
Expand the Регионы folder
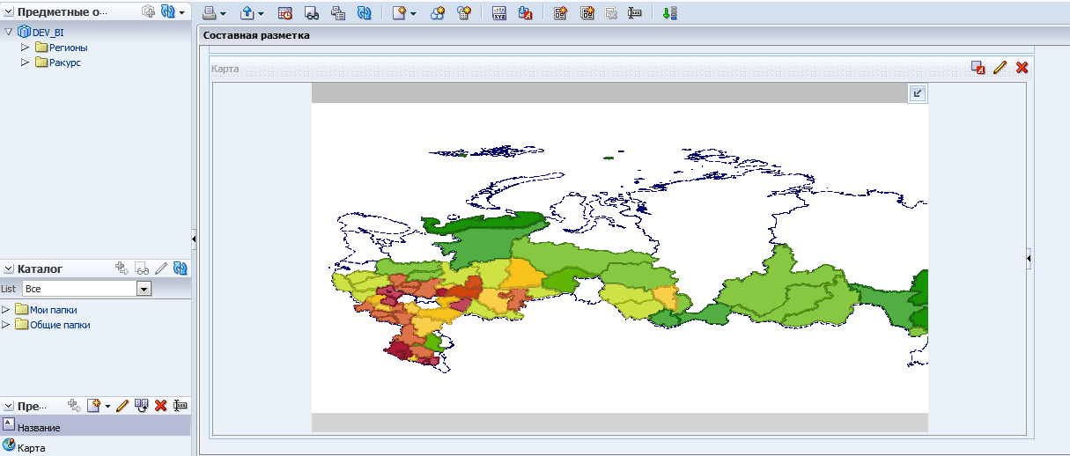pyautogui.click(x=25, y=48)
